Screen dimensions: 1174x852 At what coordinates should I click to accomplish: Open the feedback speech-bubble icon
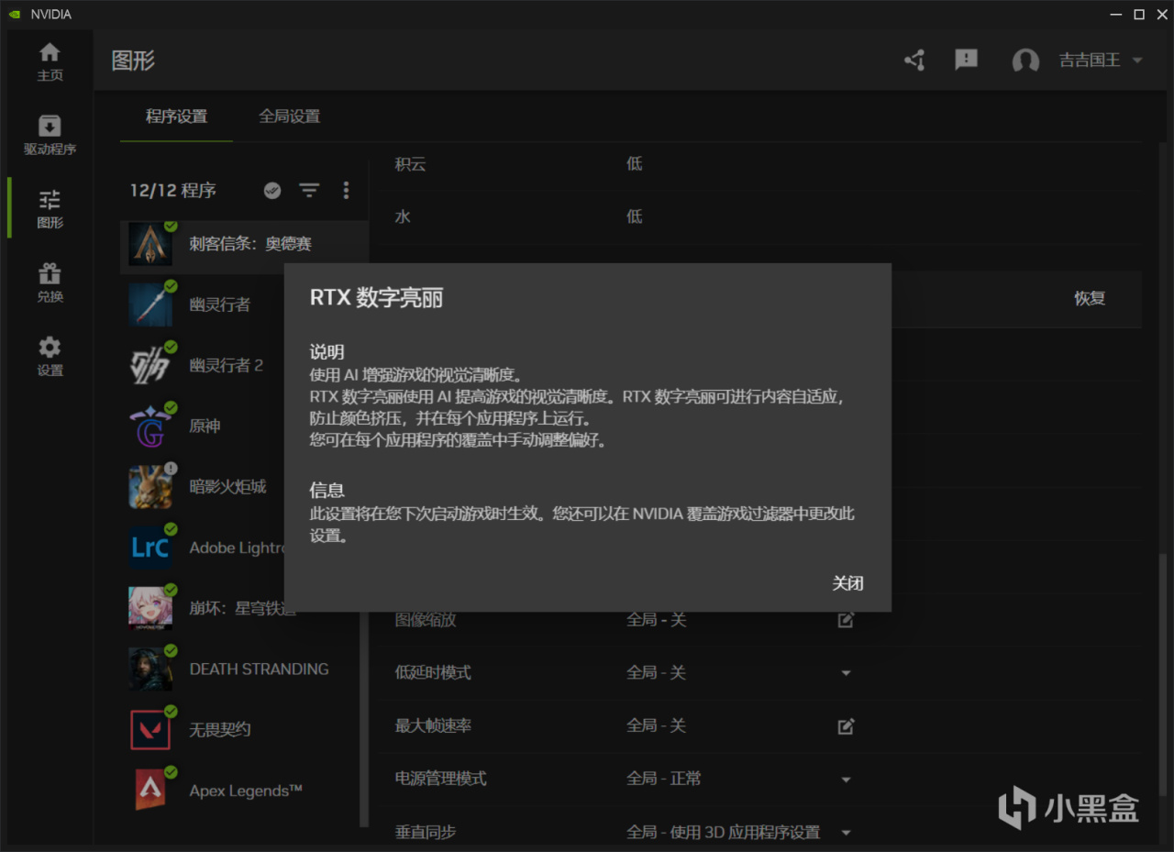click(x=966, y=61)
